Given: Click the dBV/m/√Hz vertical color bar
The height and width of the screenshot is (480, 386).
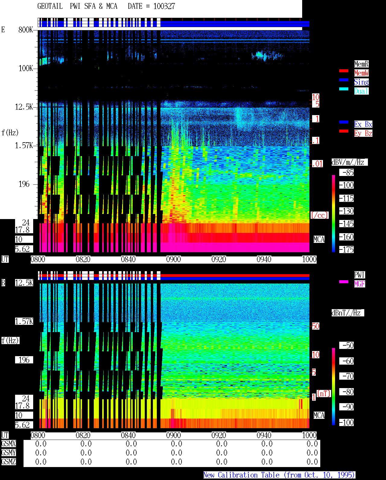Looking at the screenshot, I should point(334,213).
